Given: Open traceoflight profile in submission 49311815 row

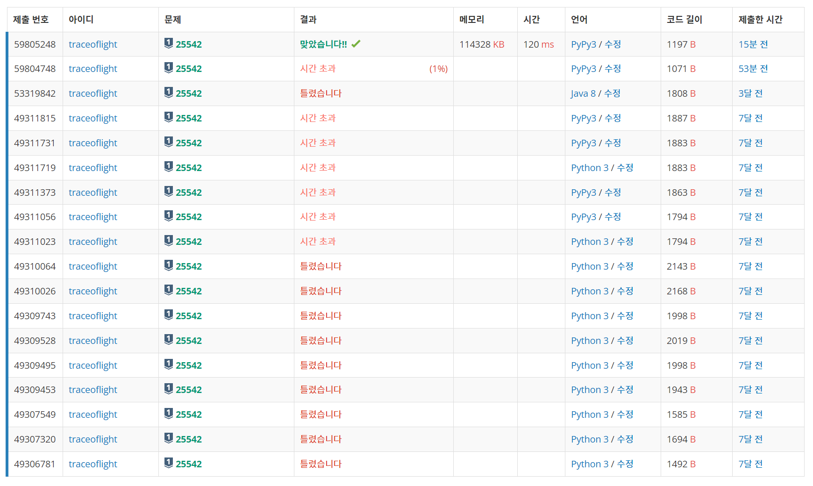Looking at the screenshot, I should (x=93, y=118).
